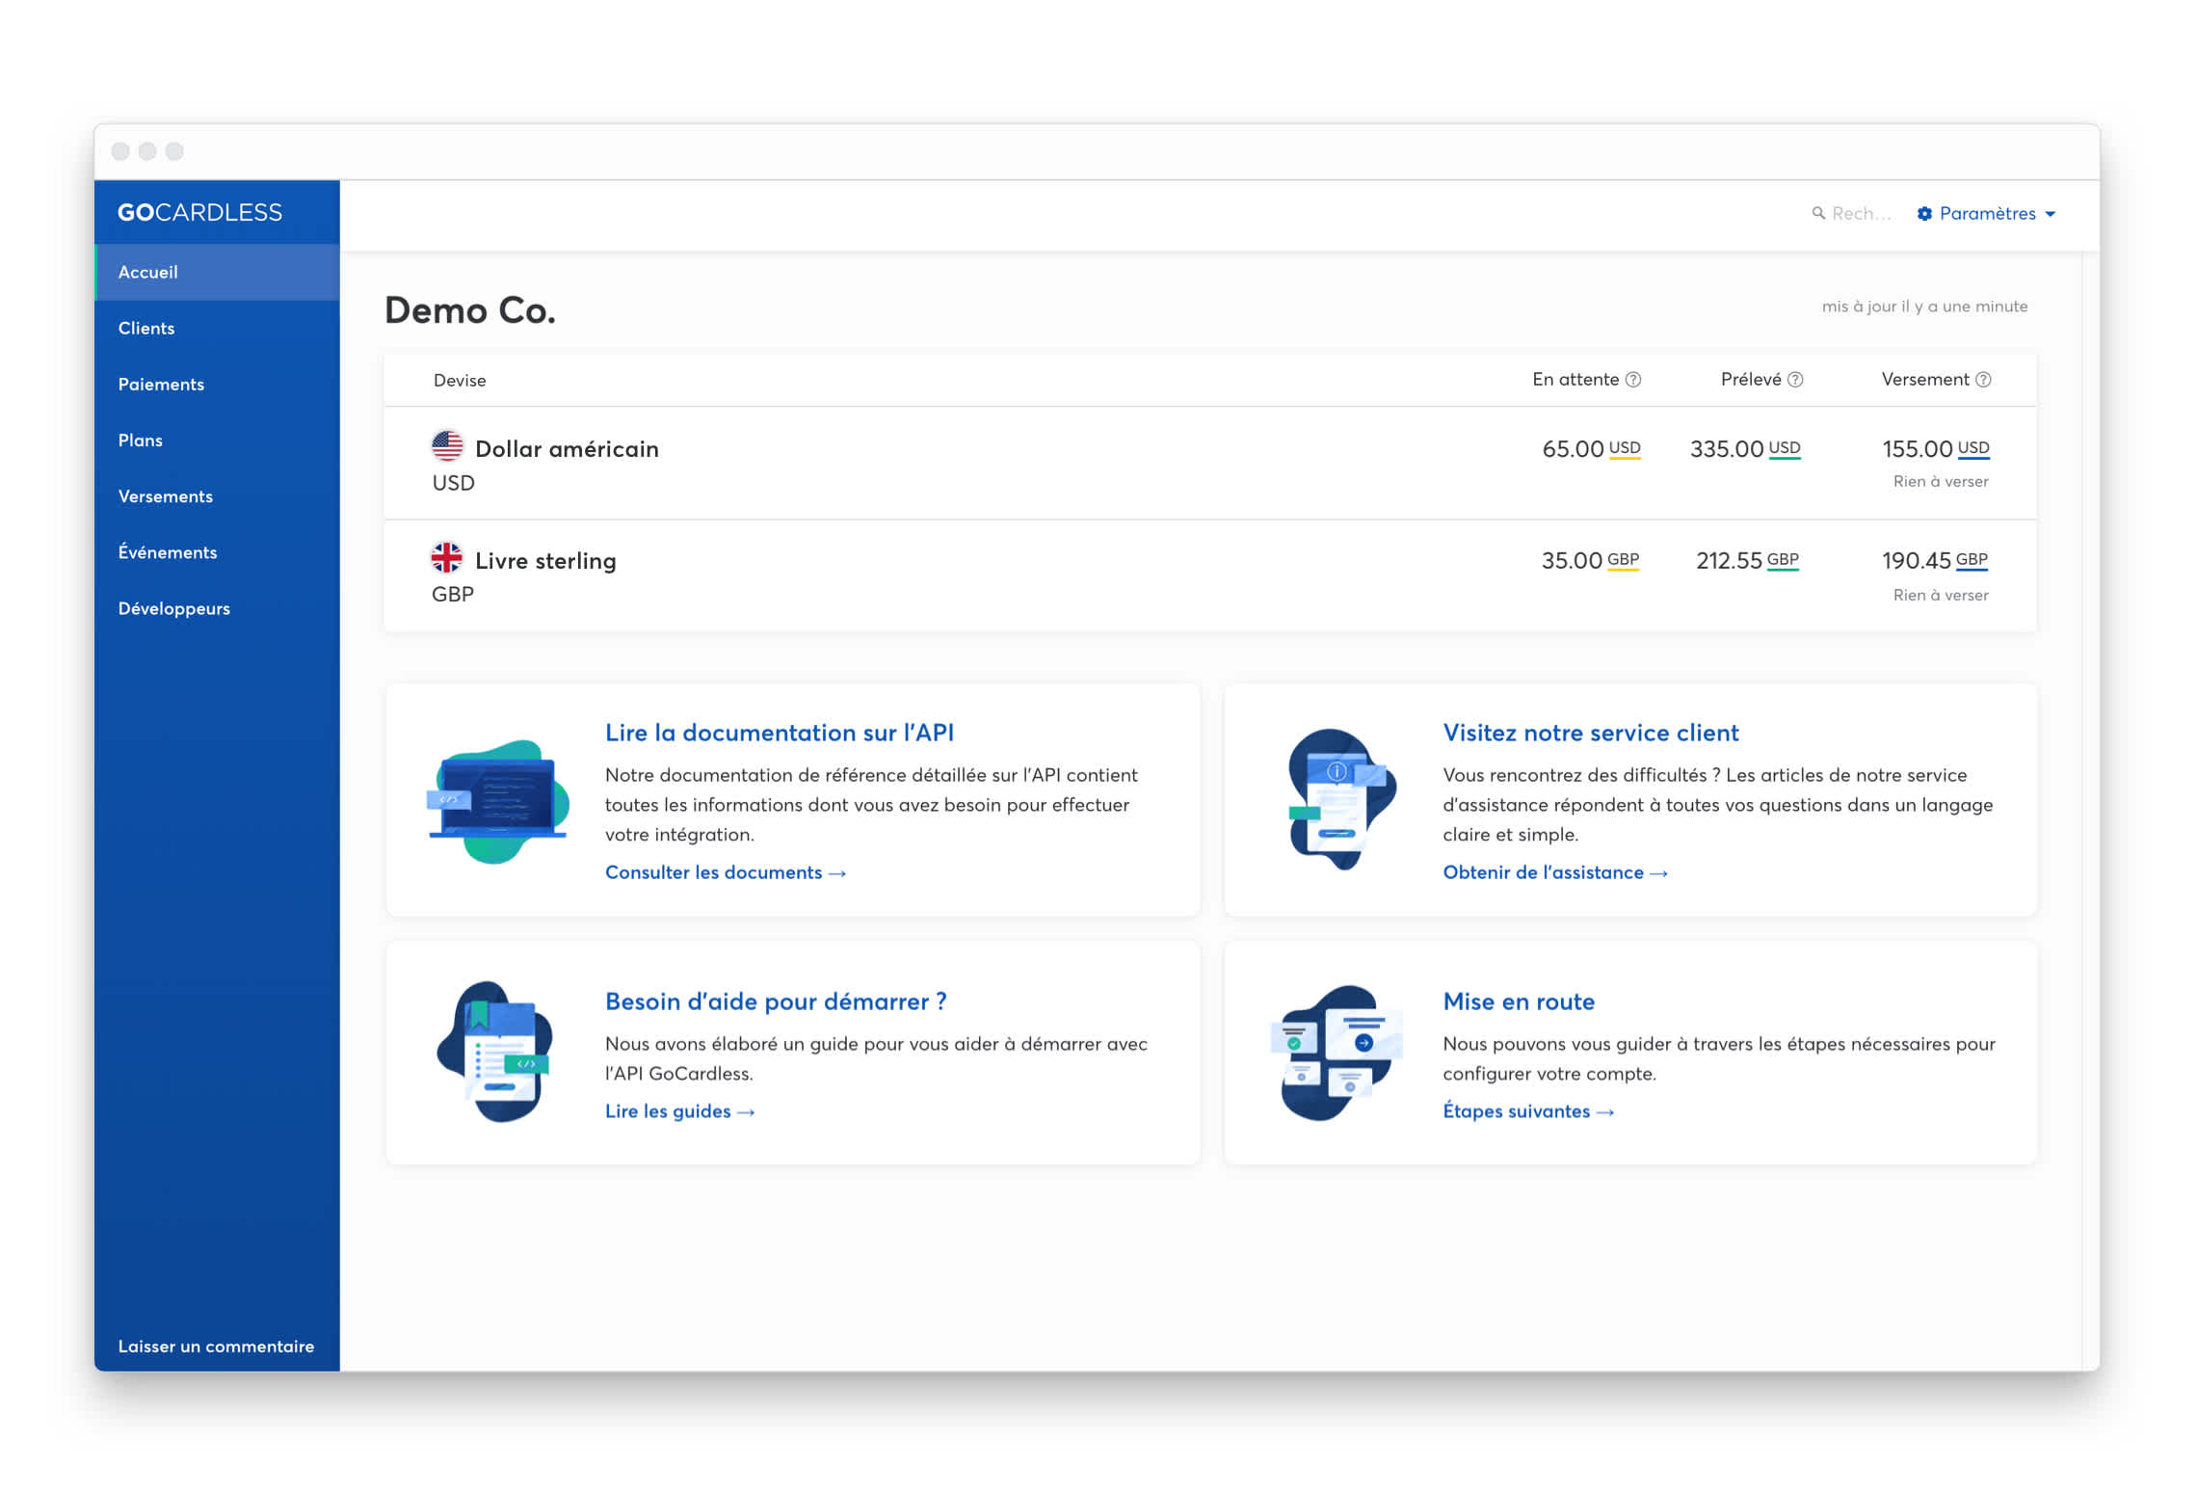This screenshot has height=1496, width=2197.
Task: Click Obtenir de l'assistance link
Action: pyautogui.click(x=1554, y=872)
